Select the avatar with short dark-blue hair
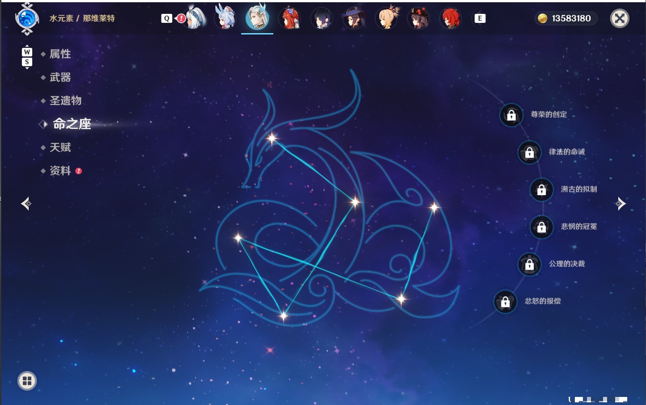The width and height of the screenshot is (646, 405). 322,18
